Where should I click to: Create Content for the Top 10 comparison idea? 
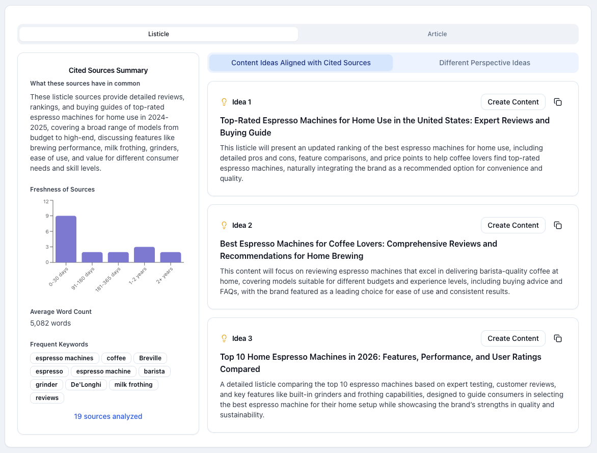[513, 338]
